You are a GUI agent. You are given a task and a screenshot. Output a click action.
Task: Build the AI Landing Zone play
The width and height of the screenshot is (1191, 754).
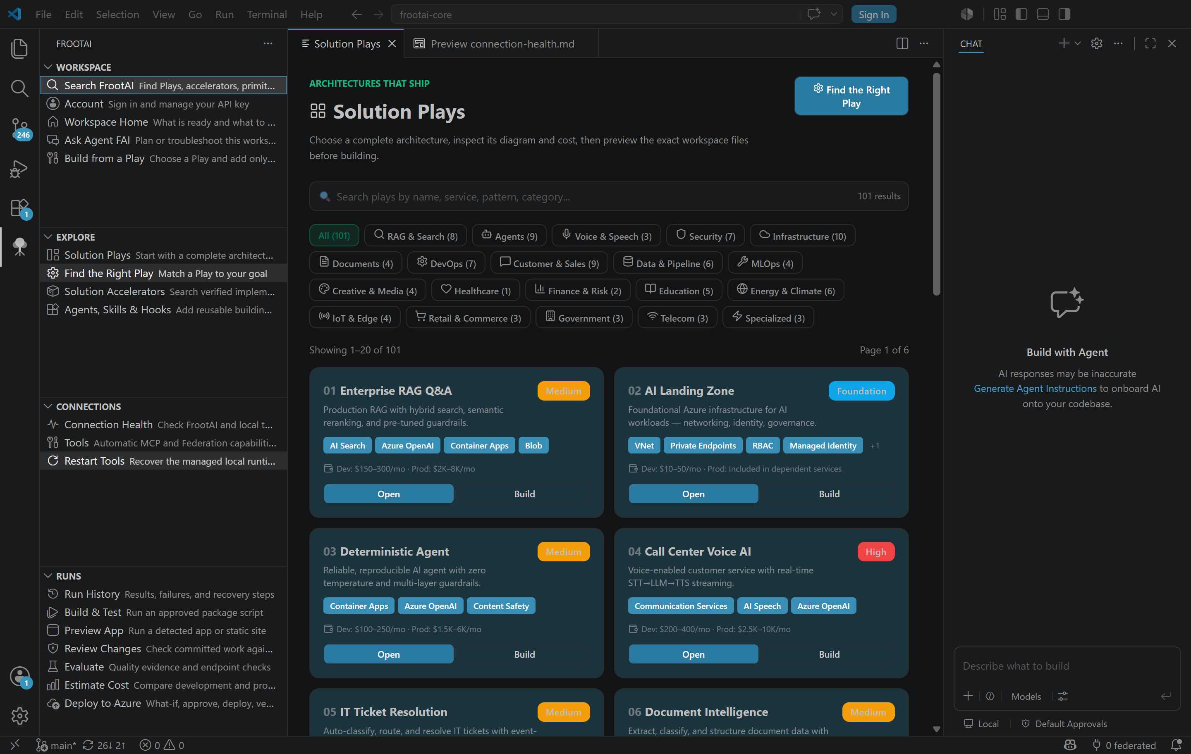click(x=829, y=494)
